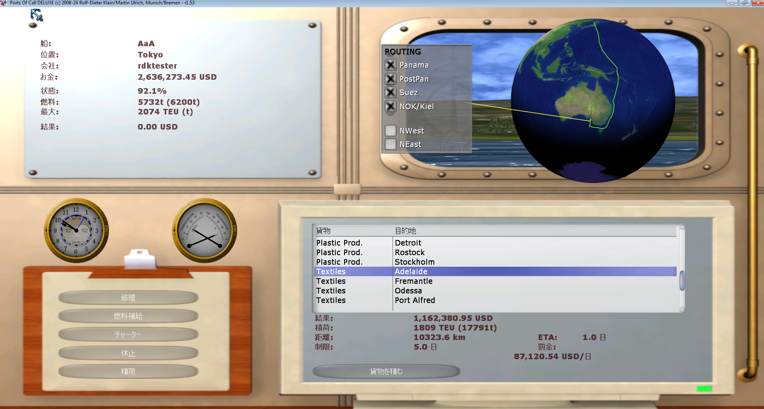Click the 休止 lay-up button
Image resolution: width=764 pixels, height=409 pixels.
(x=128, y=353)
